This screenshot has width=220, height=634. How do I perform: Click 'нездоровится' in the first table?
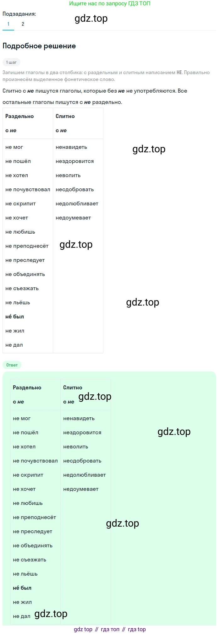click(x=75, y=161)
